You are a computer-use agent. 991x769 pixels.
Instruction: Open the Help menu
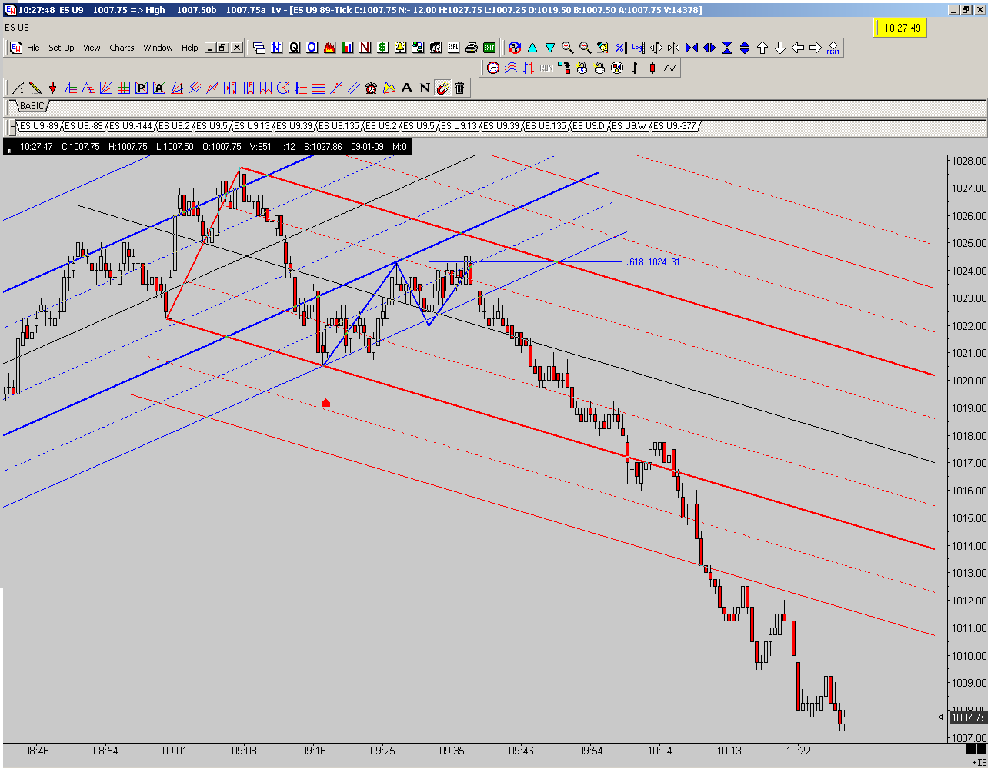pos(190,48)
